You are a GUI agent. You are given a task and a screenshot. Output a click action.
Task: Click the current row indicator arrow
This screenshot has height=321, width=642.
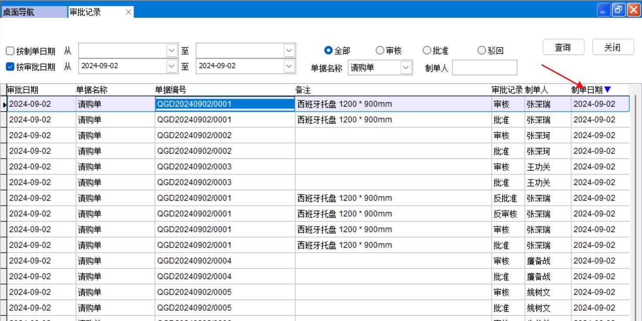pos(4,105)
